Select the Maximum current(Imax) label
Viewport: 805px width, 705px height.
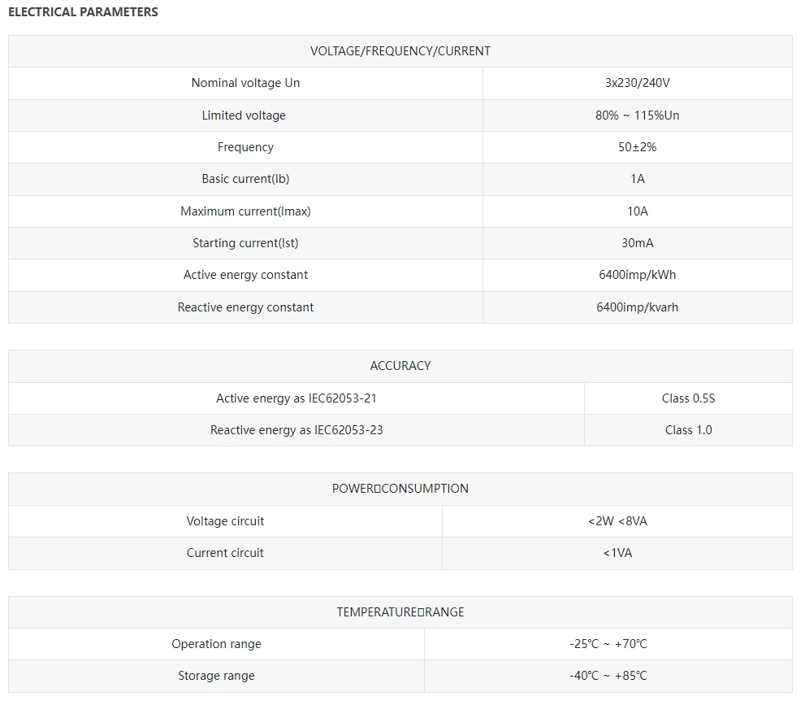(245, 211)
